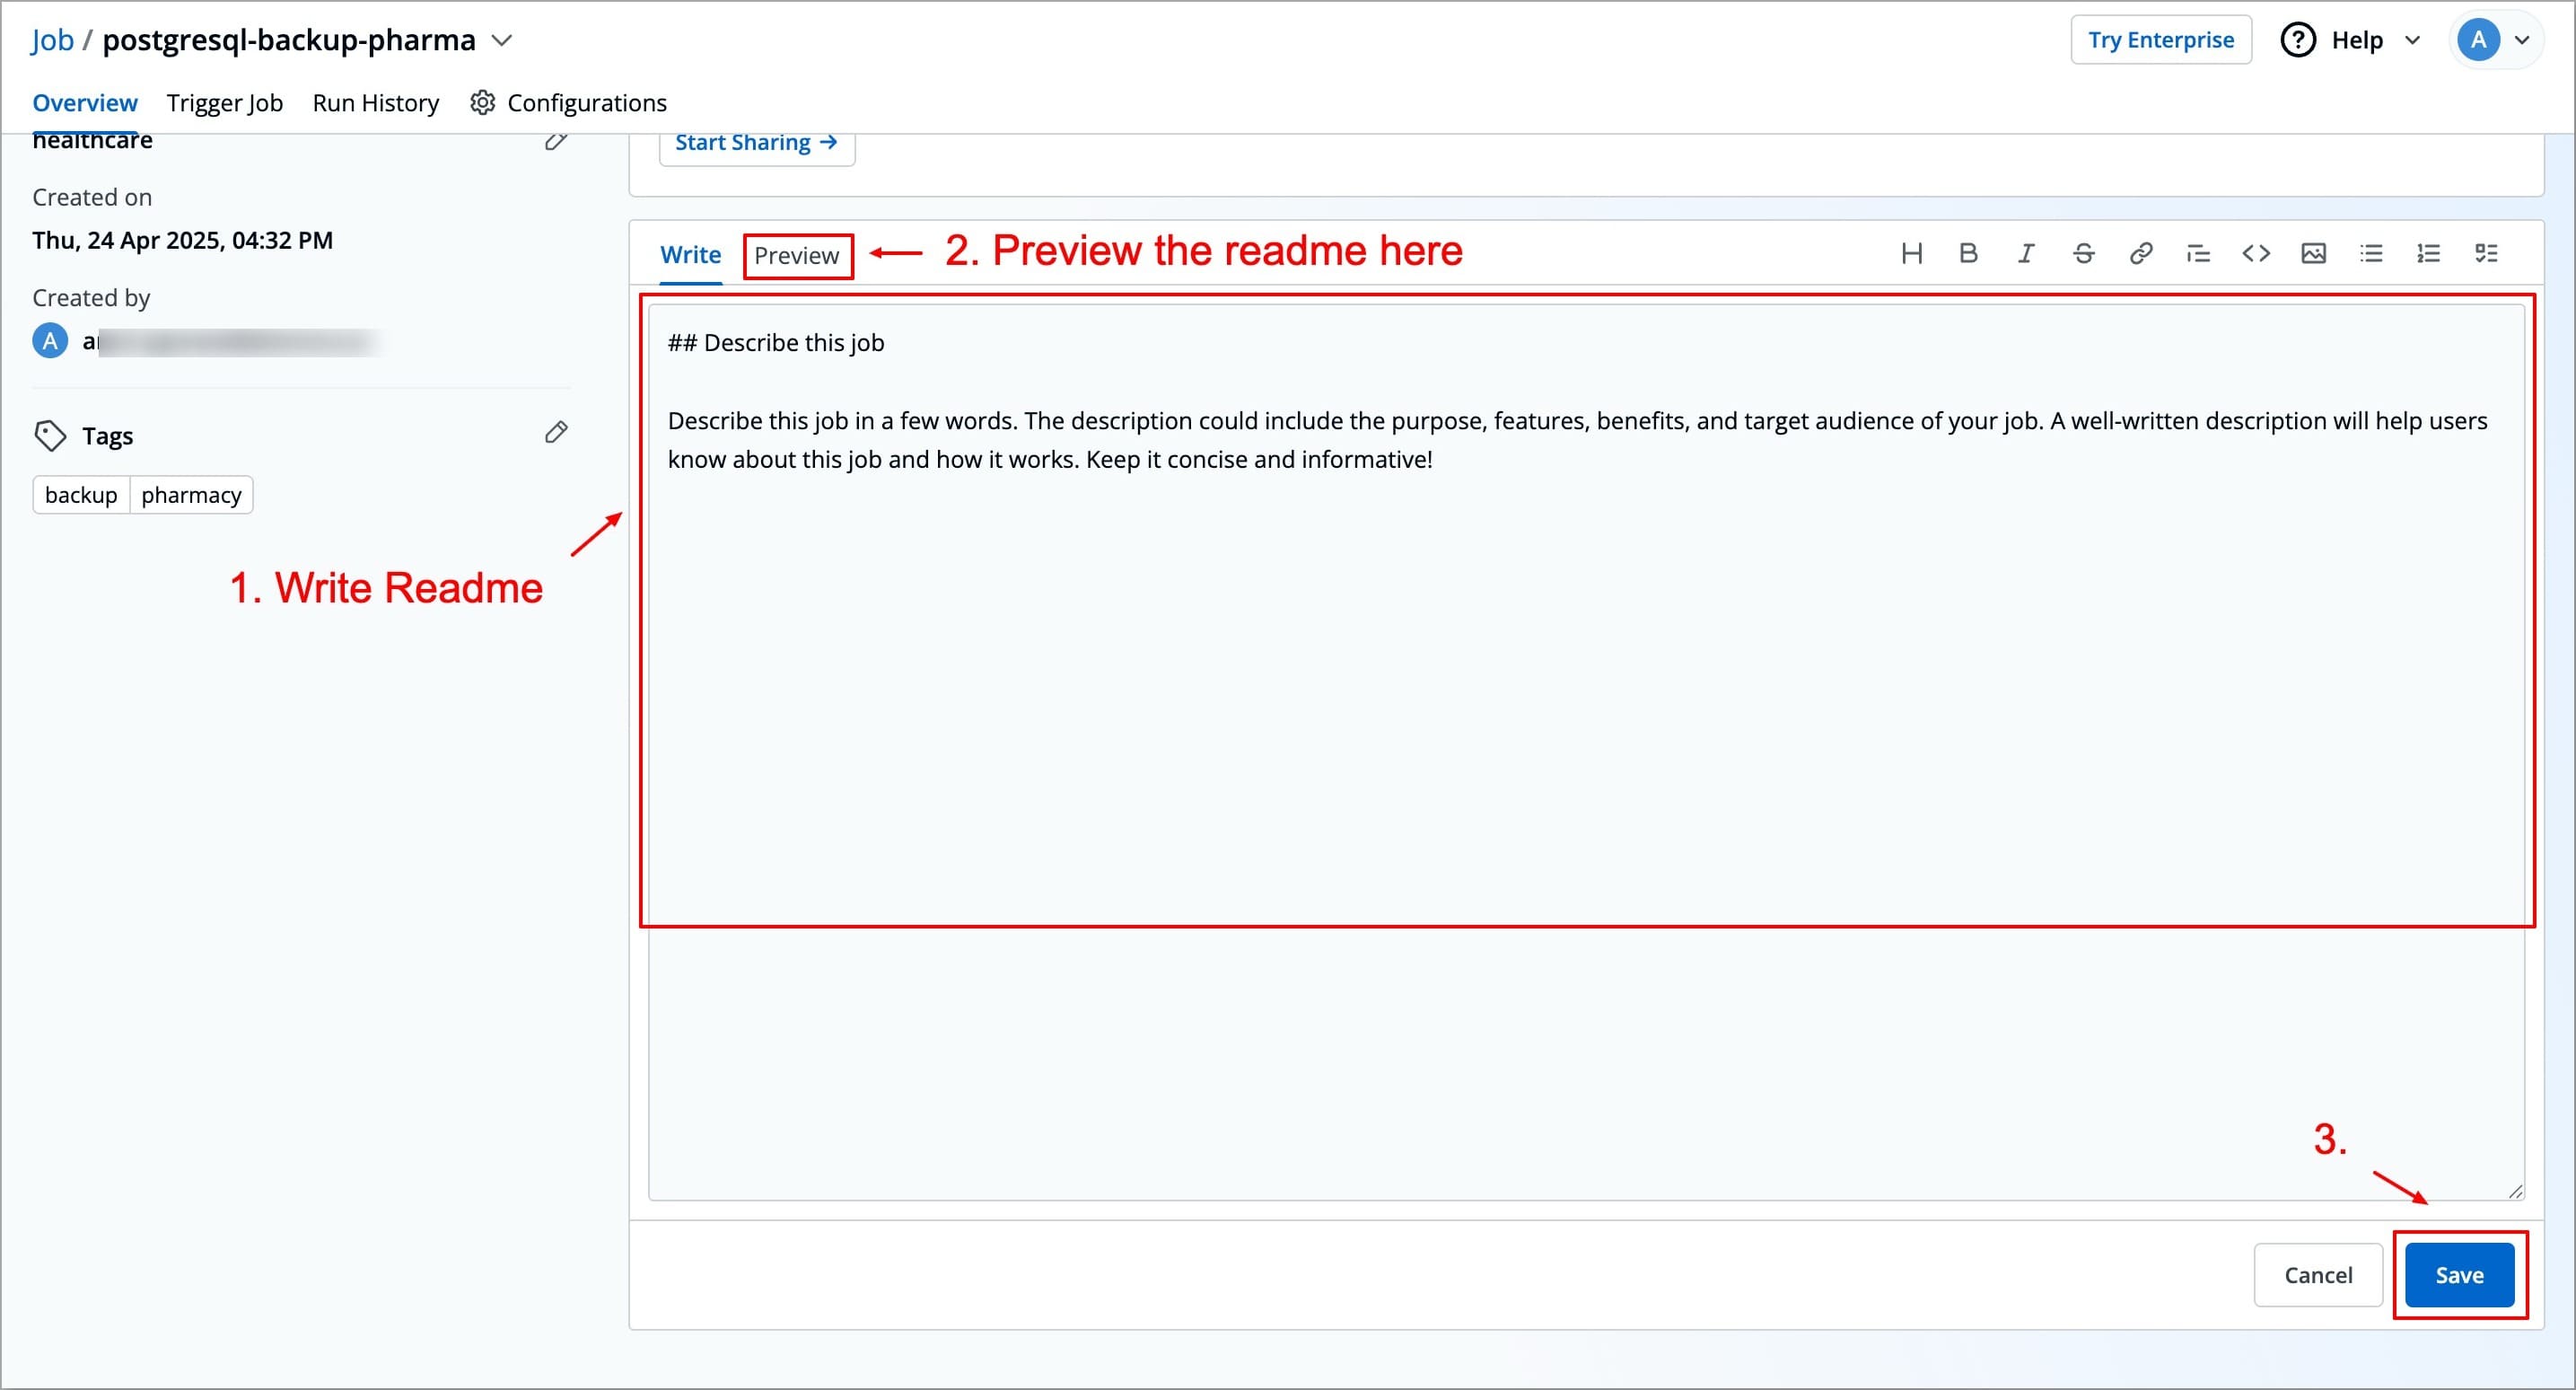Open the Run History tab
Viewport: 2576px width, 1390px height.
375,102
